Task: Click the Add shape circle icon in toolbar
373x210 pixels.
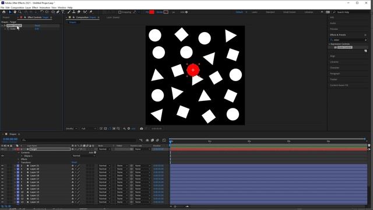Action: pos(186,12)
